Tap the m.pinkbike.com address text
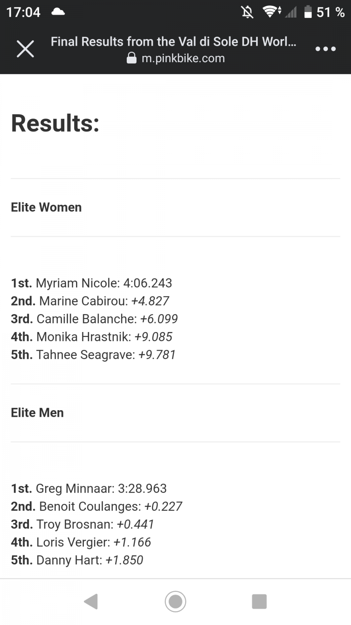351x625 pixels. (183, 59)
